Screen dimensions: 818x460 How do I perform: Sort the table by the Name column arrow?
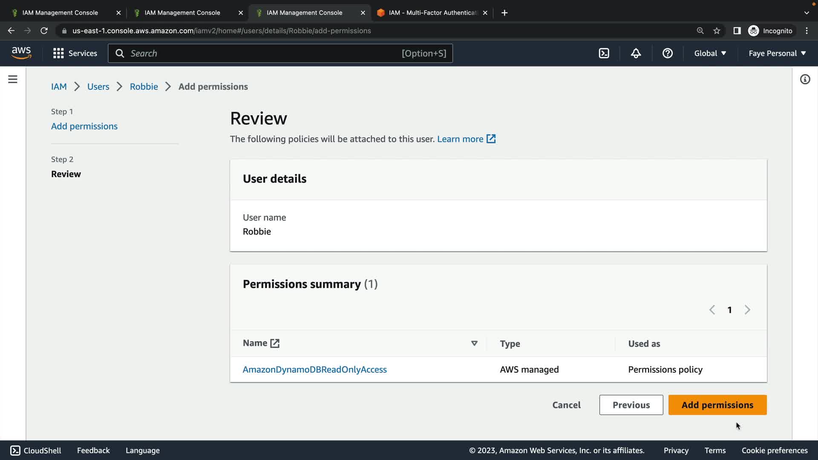[x=474, y=343]
